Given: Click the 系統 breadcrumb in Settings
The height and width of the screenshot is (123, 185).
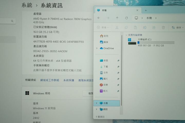Looking at the screenshot, I should (27, 5).
